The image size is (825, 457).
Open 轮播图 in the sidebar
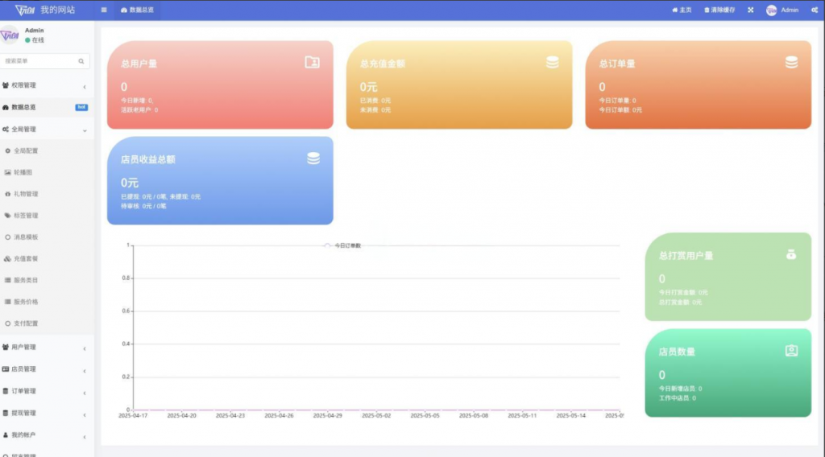click(x=23, y=172)
